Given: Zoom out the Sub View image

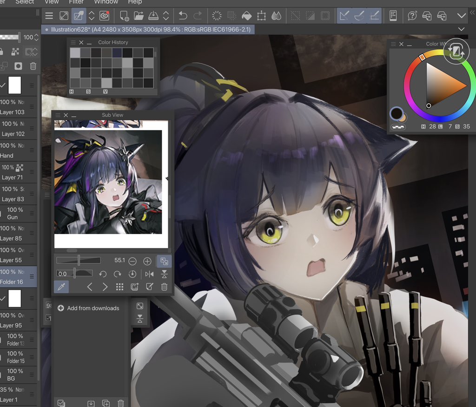Looking at the screenshot, I should click(132, 261).
